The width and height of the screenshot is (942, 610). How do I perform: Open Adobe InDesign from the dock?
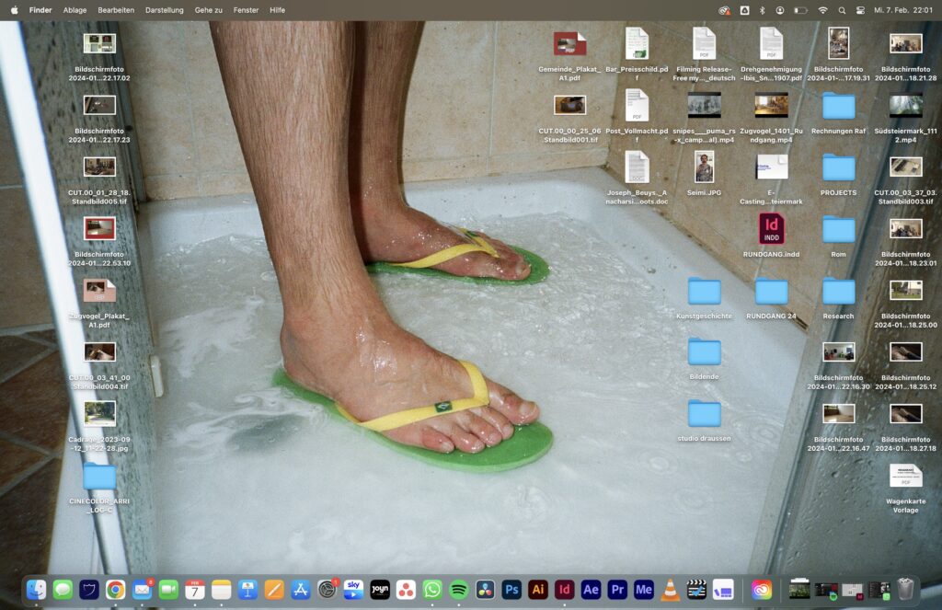[565, 590]
